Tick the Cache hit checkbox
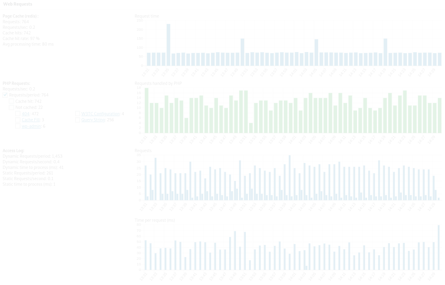The image size is (445, 285). pos(12,101)
